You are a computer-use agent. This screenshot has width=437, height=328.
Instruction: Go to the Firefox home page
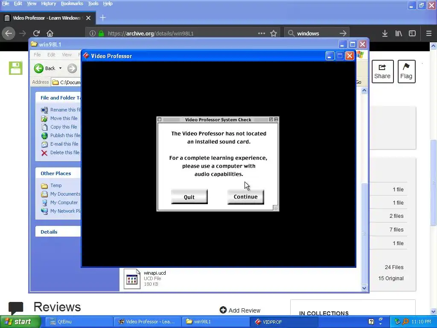tap(50, 33)
